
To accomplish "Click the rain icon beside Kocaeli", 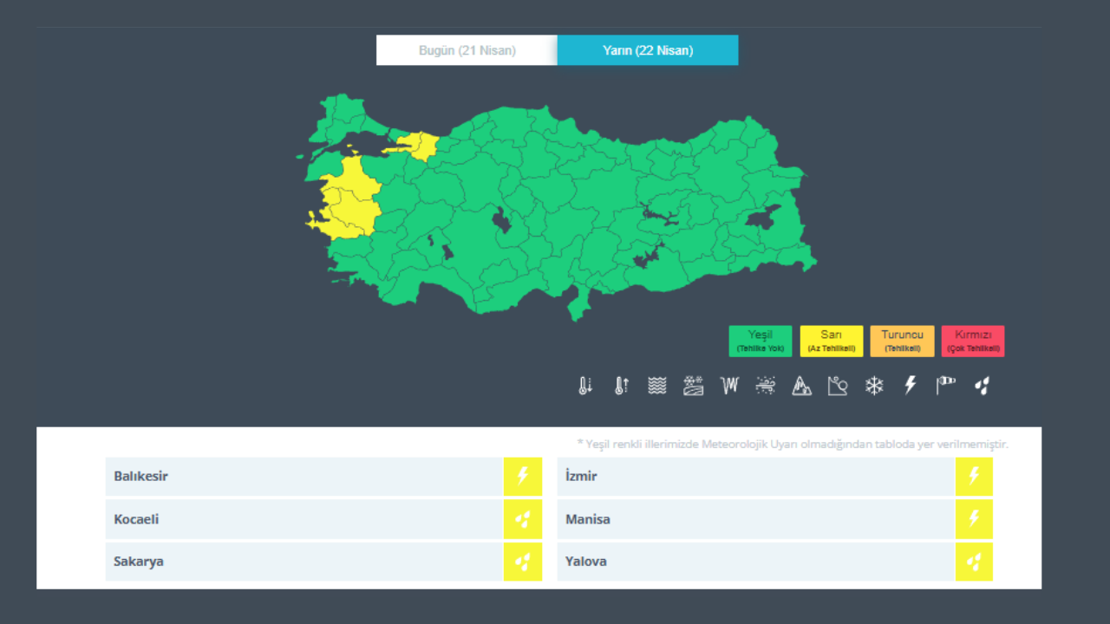I will click(x=522, y=519).
